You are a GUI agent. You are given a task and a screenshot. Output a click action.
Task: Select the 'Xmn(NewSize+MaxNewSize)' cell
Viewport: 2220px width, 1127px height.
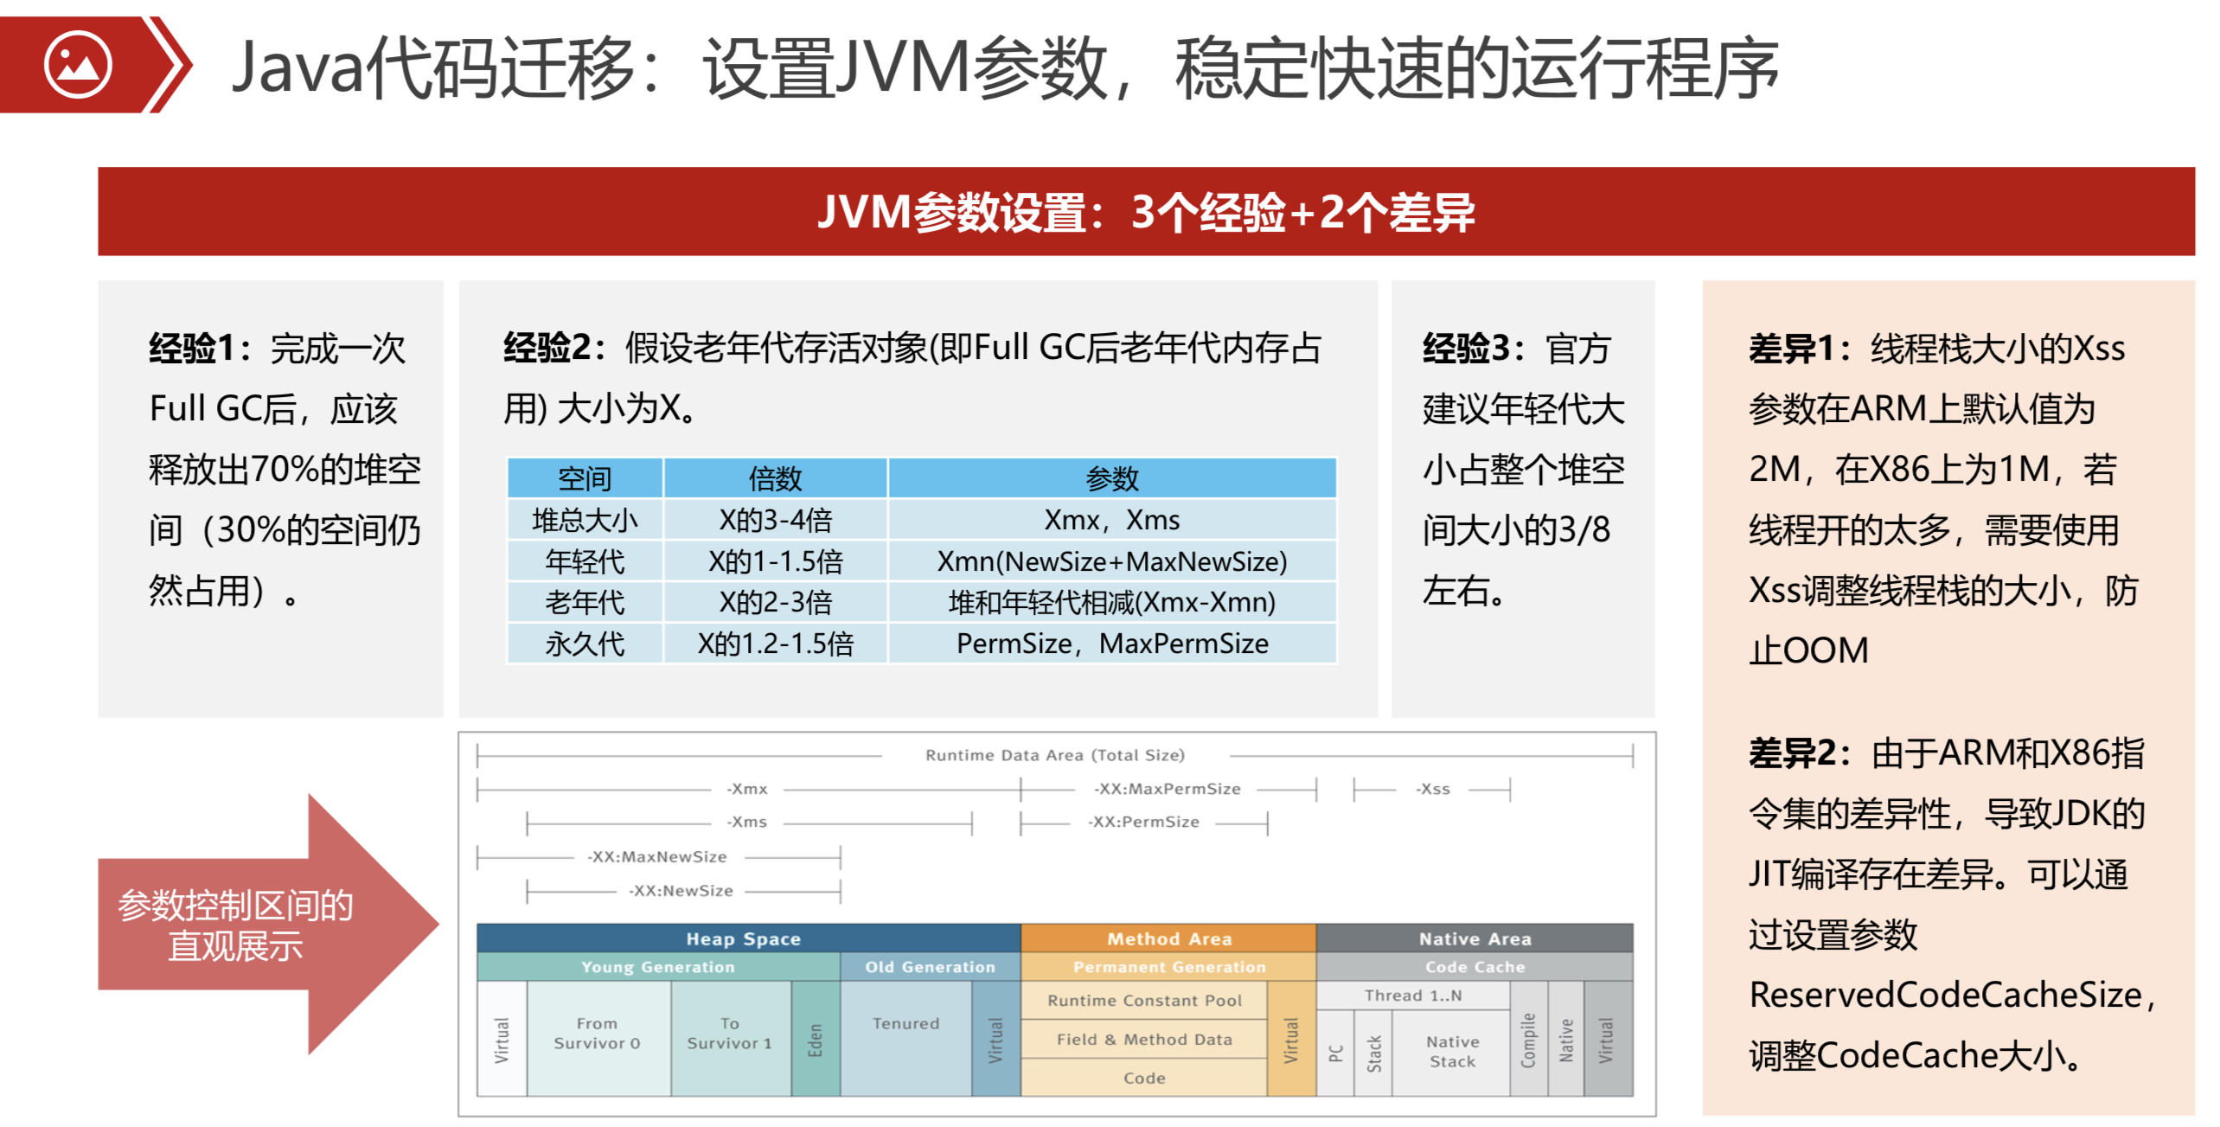pos(1112,561)
